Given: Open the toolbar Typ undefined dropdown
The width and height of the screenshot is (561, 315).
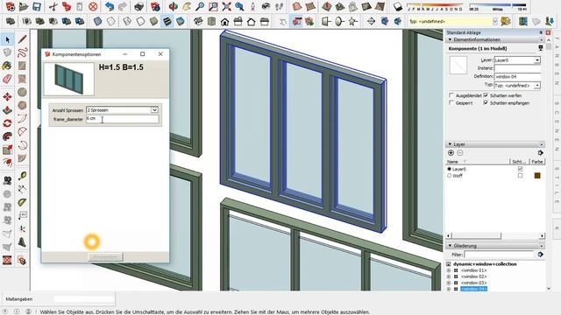Looking at the screenshot, I should 494,22.
